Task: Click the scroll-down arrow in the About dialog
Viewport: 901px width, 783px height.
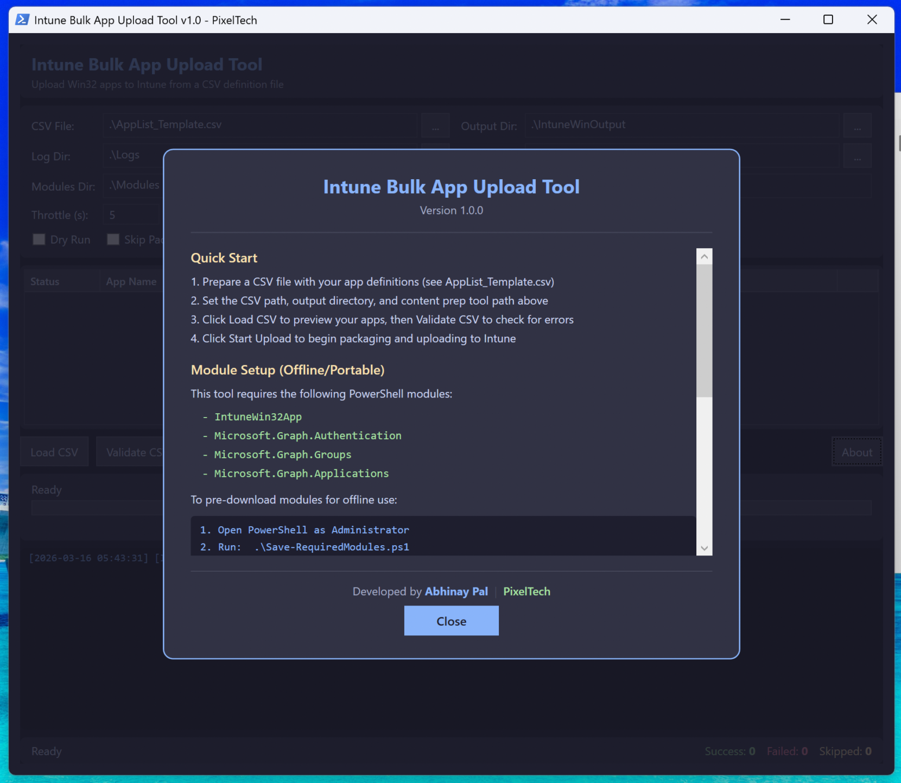Action: click(704, 548)
